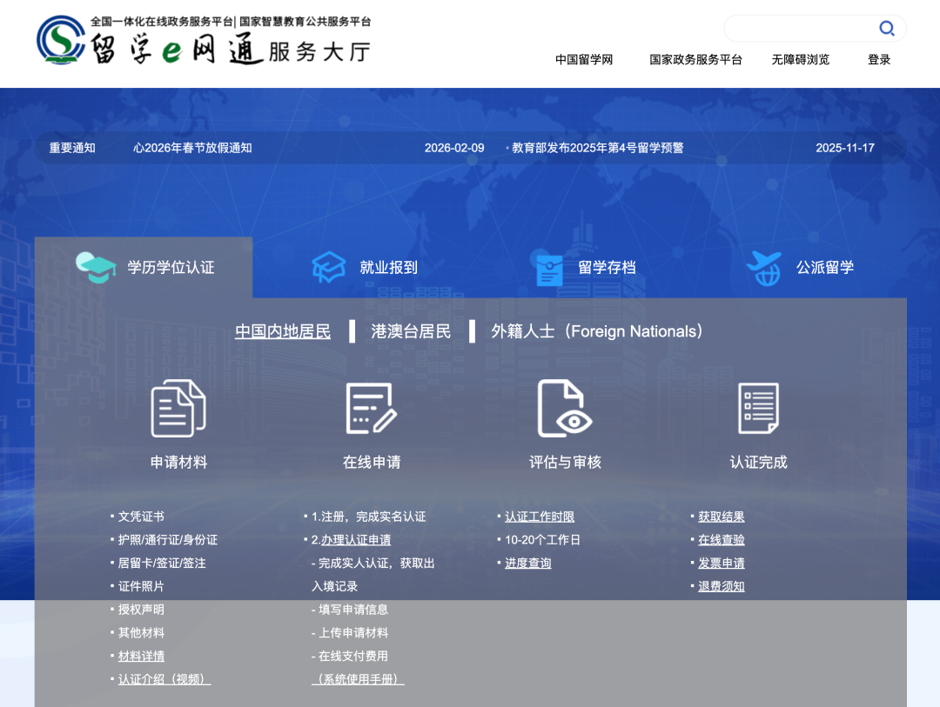
Task: Click the search magnifier icon
Action: click(x=886, y=28)
